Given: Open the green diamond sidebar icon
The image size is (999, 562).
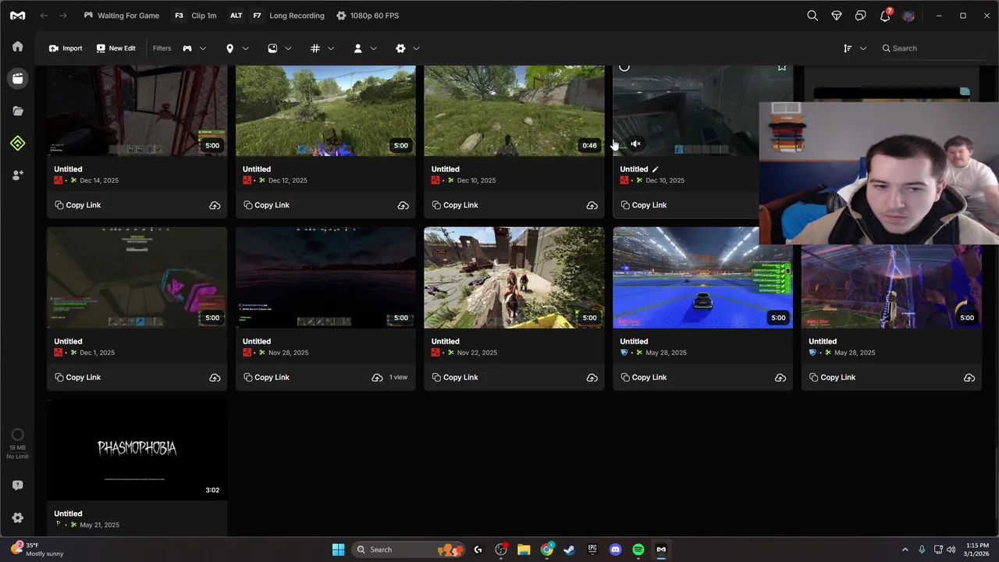Looking at the screenshot, I should [17, 144].
